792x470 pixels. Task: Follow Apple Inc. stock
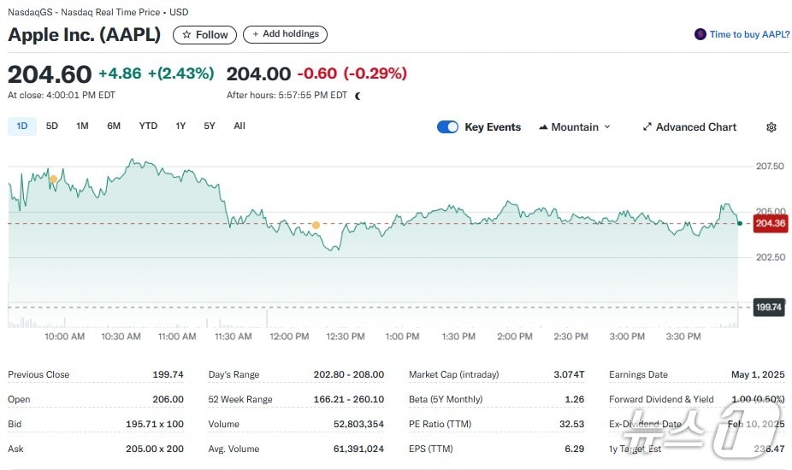pos(204,35)
